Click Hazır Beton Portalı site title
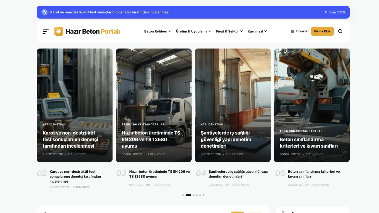This screenshot has height=213, width=379. tap(93, 31)
